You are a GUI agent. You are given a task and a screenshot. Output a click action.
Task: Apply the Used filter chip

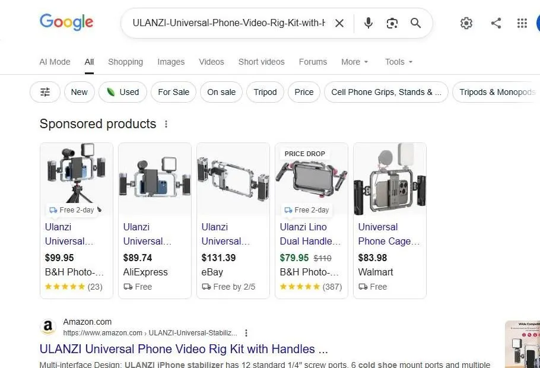[123, 92]
